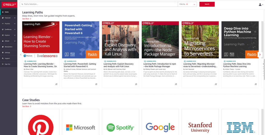Click the Find a Solution search field
Image resolution: width=265 pixels, height=135 pixels.
coord(98,4)
